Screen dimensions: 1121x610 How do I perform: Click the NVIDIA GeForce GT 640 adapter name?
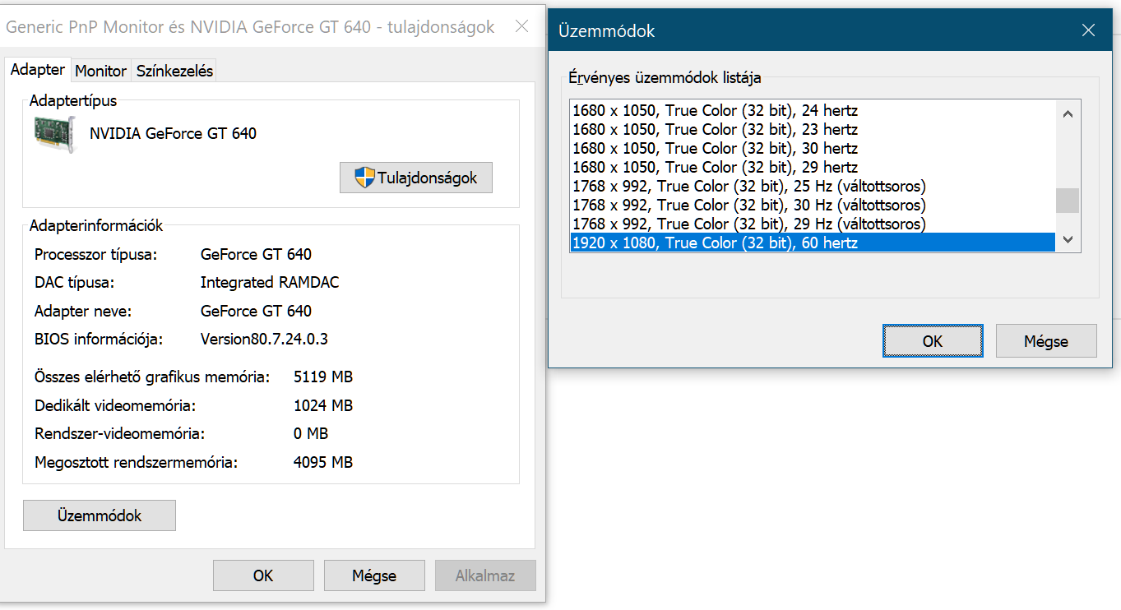pyautogui.click(x=173, y=133)
